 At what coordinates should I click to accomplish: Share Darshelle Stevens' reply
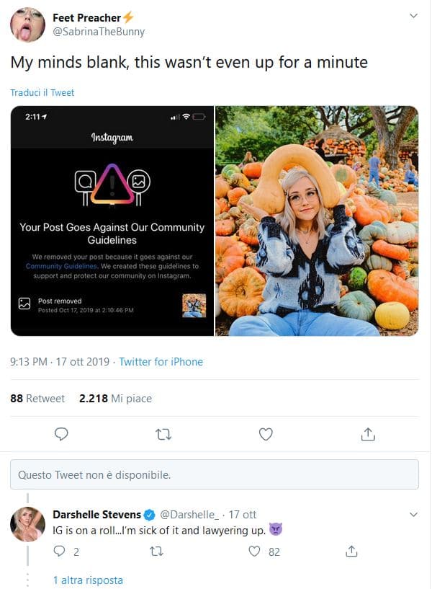(351, 551)
